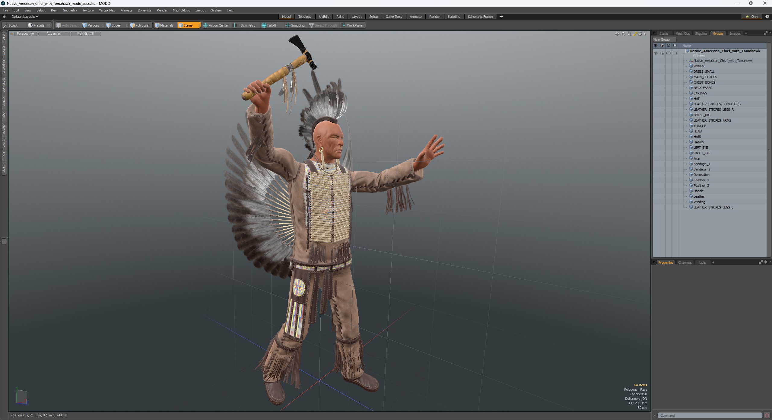Expand the Groups panel side arrow
The image size is (772, 420).
(770, 33)
